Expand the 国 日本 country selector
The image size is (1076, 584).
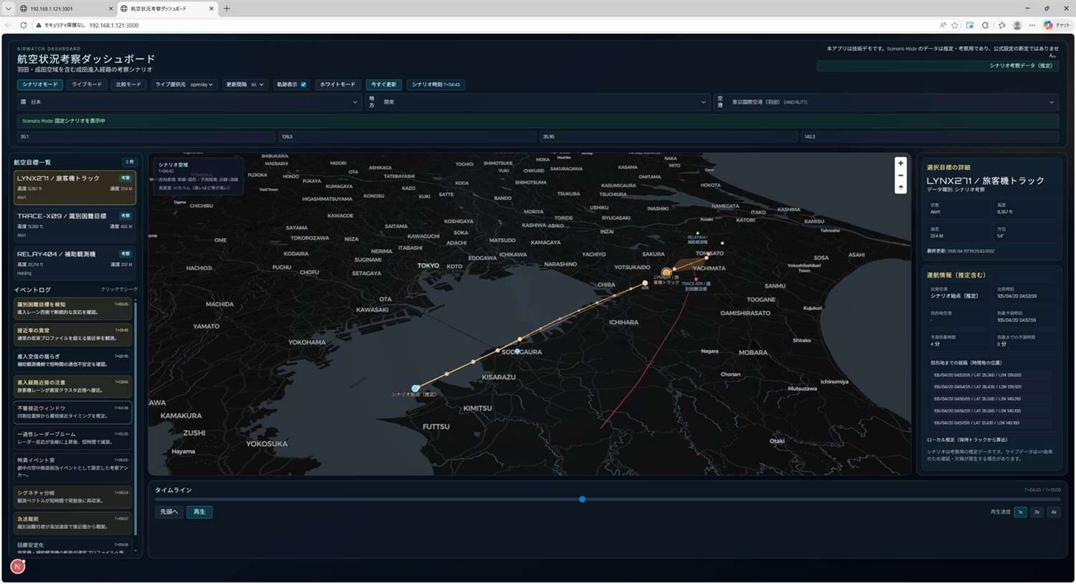click(189, 103)
